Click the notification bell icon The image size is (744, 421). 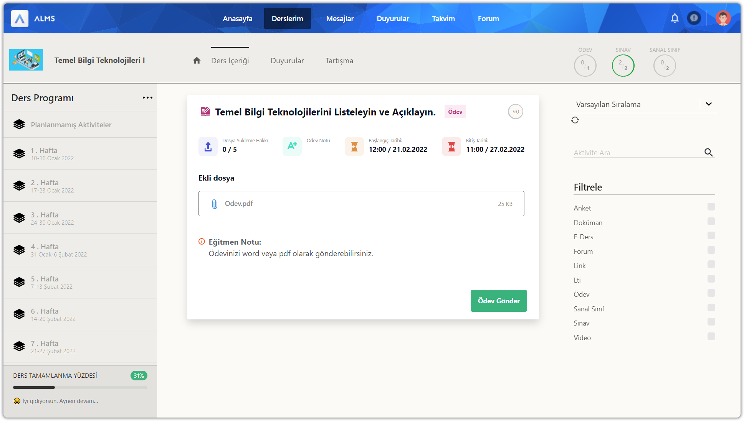[675, 18]
